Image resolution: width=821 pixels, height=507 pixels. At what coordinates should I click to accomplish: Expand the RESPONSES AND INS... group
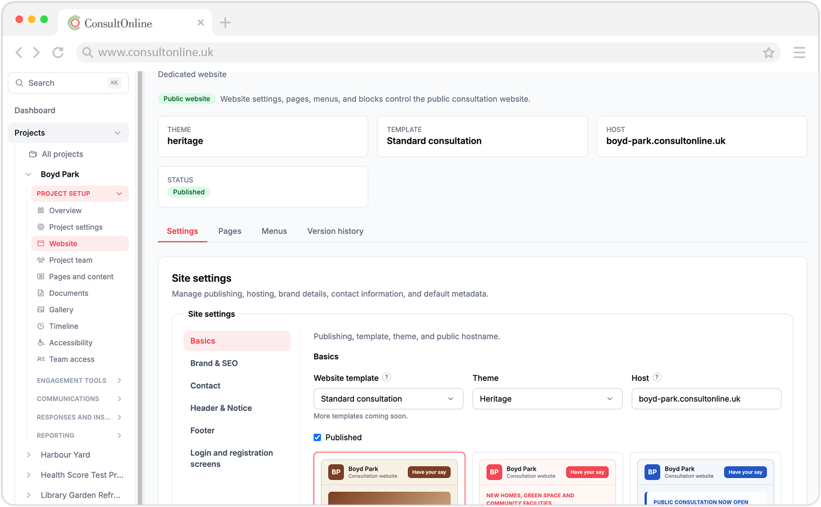coord(119,417)
